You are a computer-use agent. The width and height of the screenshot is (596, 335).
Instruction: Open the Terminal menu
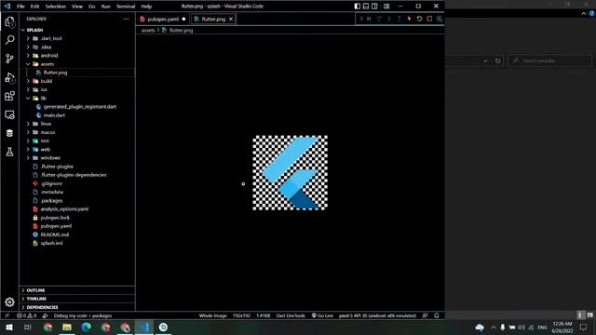pos(126,7)
